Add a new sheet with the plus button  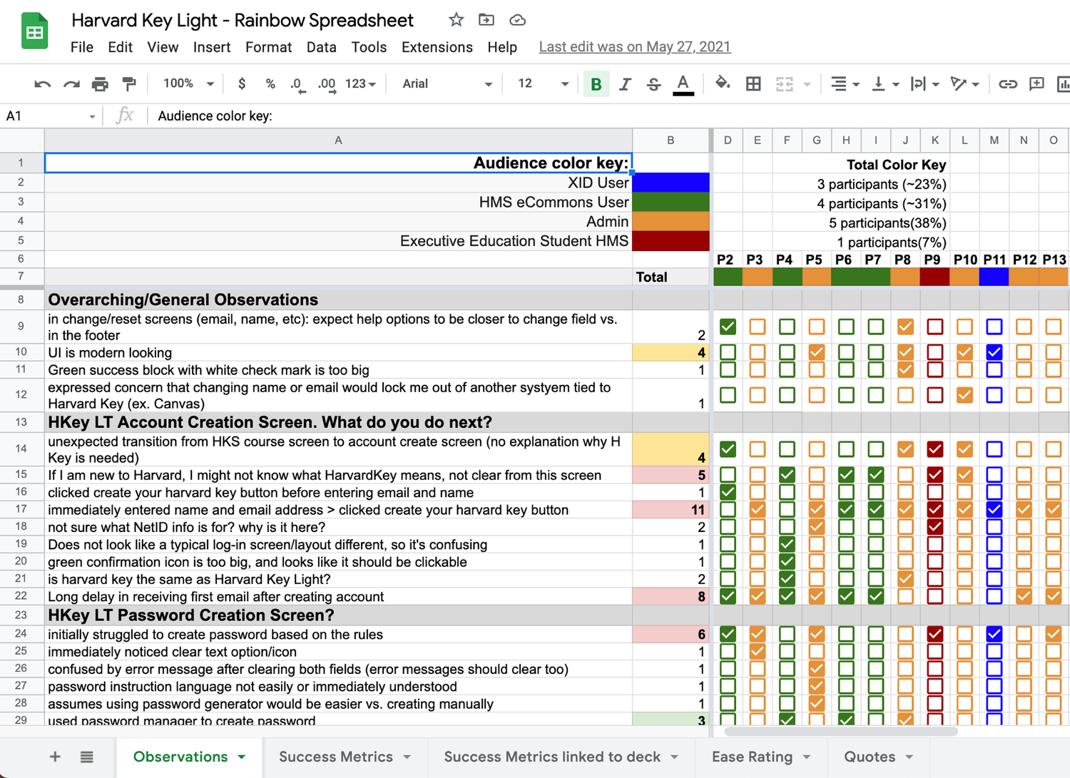pos(54,757)
